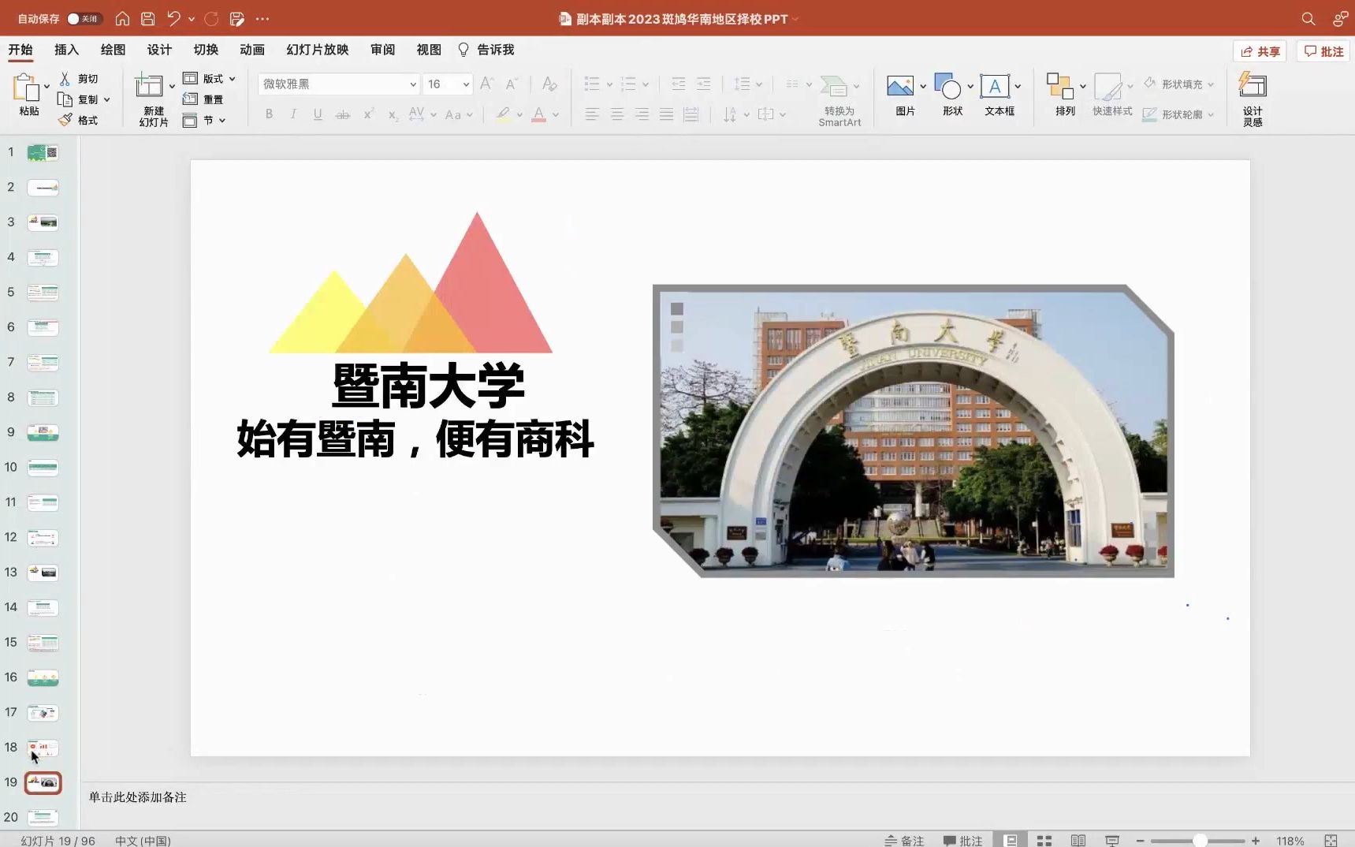1355x847 pixels.
Task: Open the 切换 transitions tab
Action: (x=206, y=50)
